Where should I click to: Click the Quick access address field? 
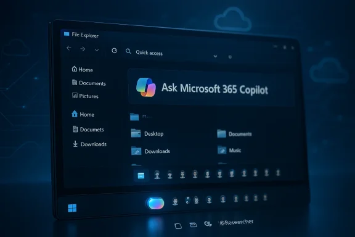[x=149, y=53]
